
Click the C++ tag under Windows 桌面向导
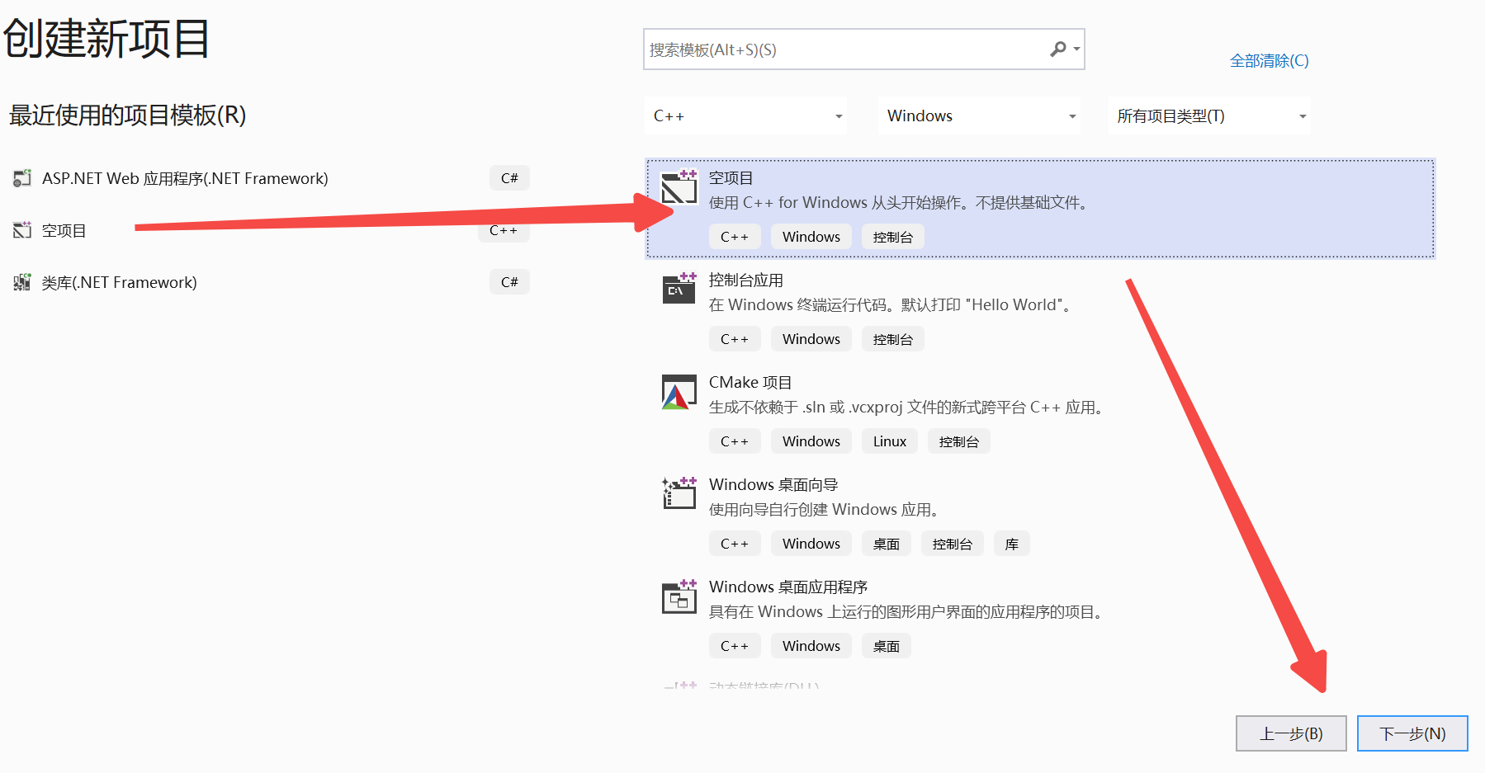735,544
